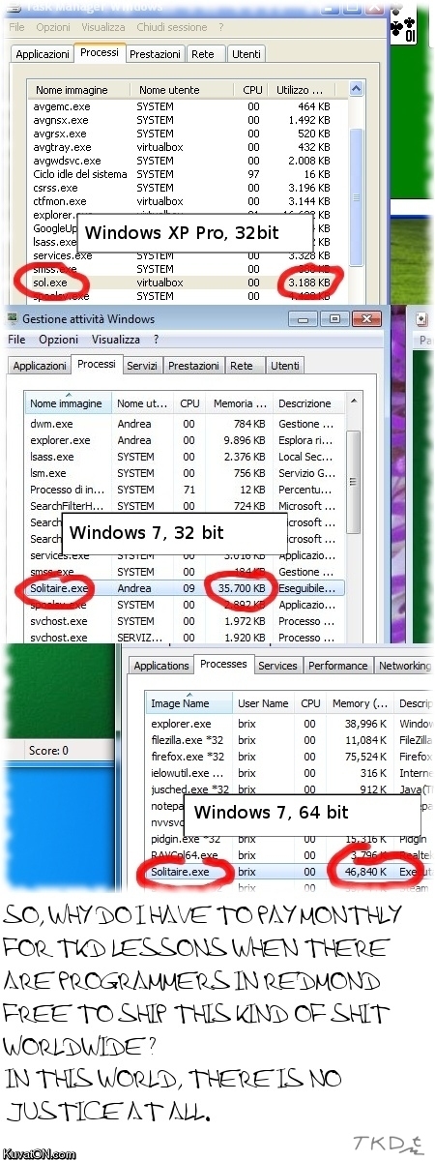Close the Gestione attività Windows window

click(x=366, y=318)
